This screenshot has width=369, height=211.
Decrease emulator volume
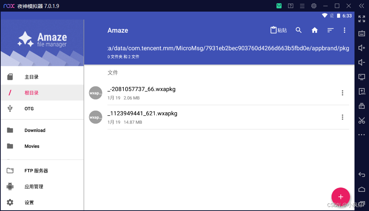click(x=362, y=62)
